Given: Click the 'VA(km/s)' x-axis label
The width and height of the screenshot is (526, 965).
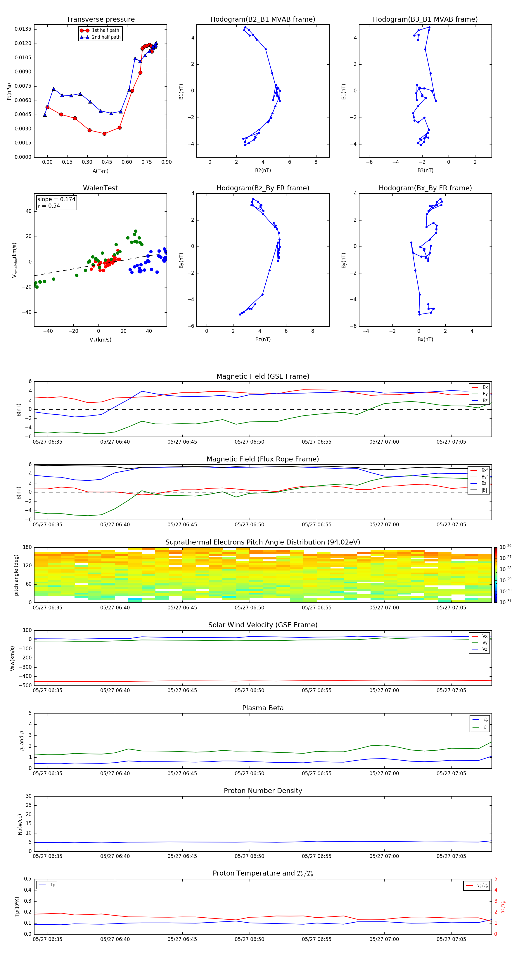Looking at the screenshot, I should (100, 340).
